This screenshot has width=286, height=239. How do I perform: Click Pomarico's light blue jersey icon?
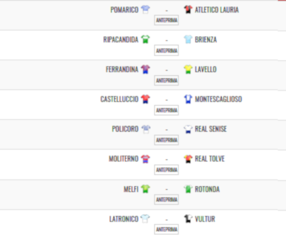coord(145,10)
